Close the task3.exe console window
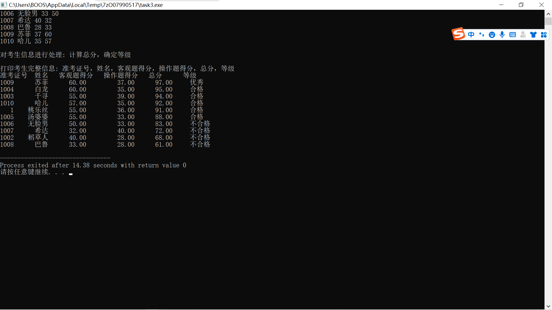 click(541, 5)
